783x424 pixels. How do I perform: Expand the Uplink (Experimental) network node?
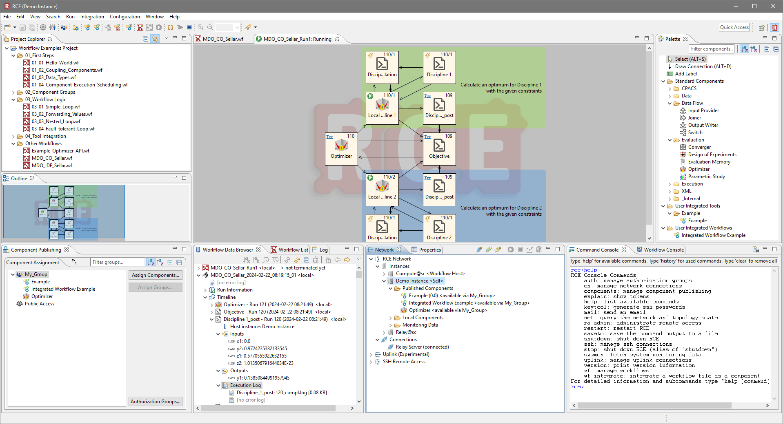click(x=371, y=354)
